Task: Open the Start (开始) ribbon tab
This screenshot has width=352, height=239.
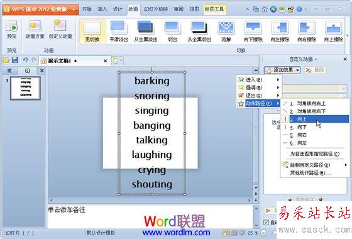Action: pos(87,9)
